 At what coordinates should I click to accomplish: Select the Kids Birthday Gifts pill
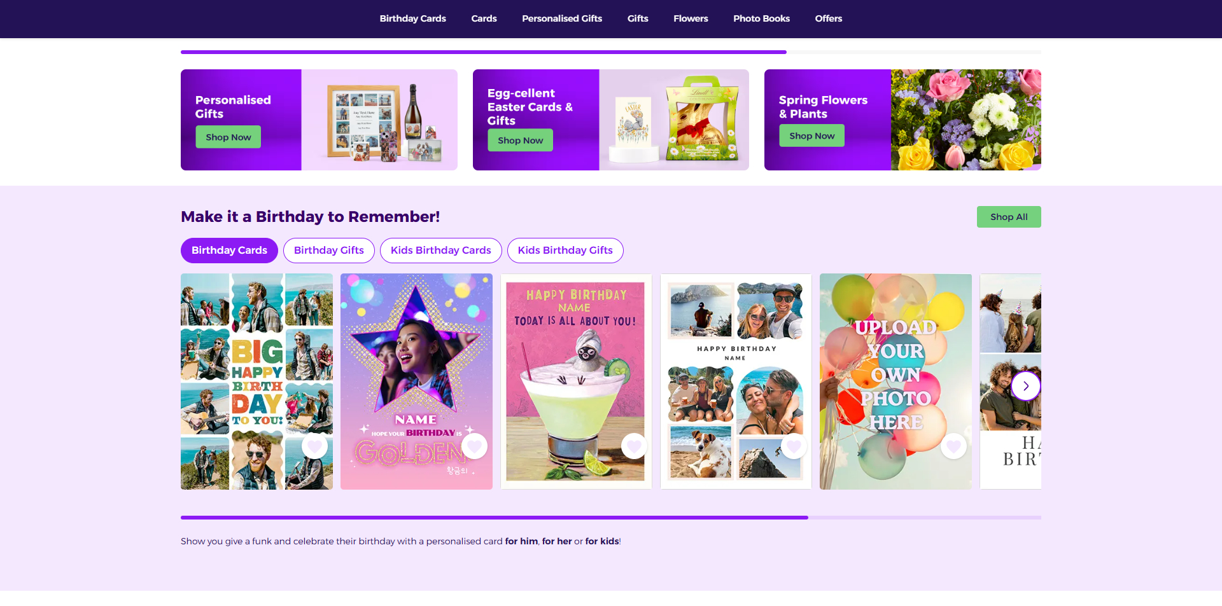coord(565,251)
